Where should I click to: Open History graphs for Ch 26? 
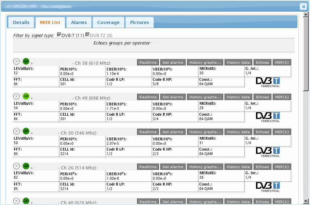coord(205,167)
